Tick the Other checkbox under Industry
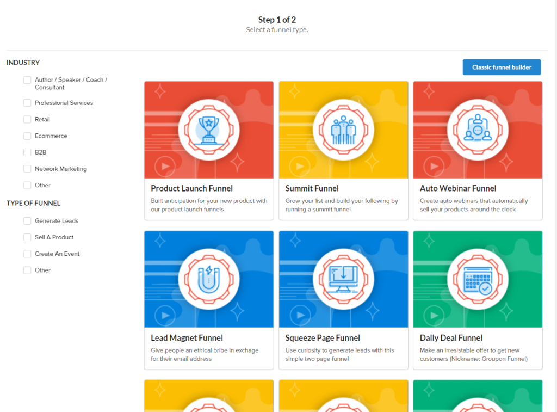Image resolution: width=557 pixels, height=412 pixels. coord(27,185)
